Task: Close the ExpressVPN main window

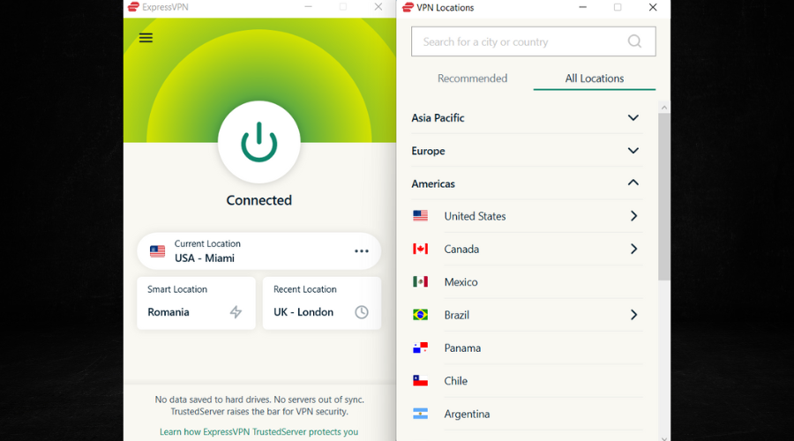Action: tap(378, 6)
